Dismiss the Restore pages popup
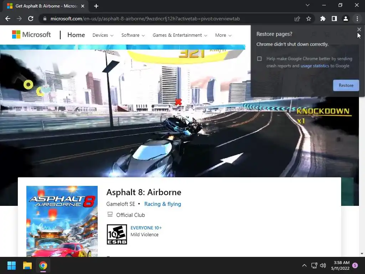The image size is (365, 274). tap(359, 29)
